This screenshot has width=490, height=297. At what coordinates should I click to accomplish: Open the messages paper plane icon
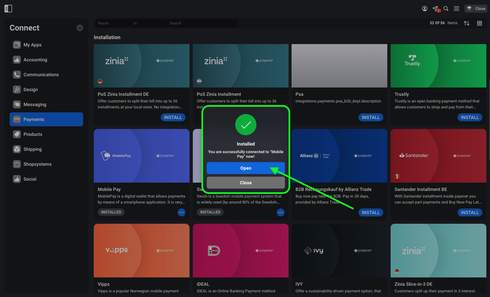pos(436,9)
